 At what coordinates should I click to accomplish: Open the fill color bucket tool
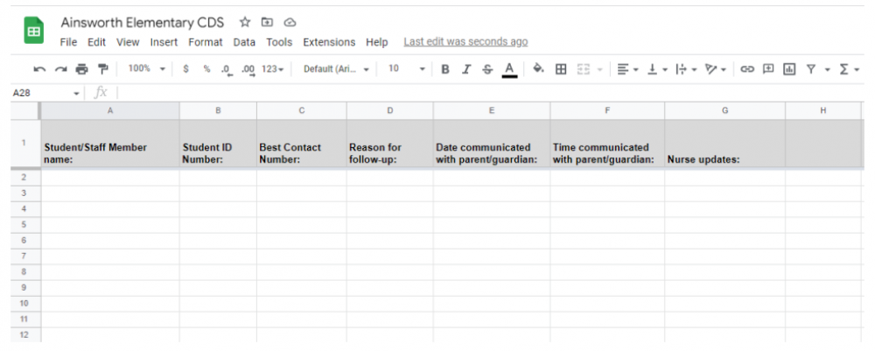(538, 68)
